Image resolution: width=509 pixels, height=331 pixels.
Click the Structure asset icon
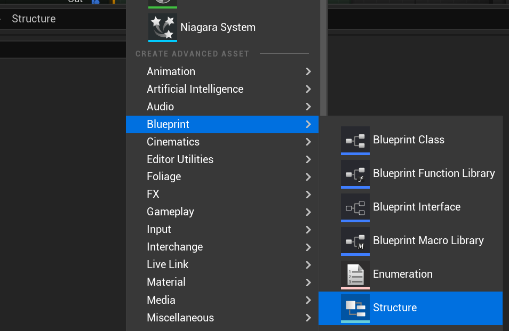[x=355, y=309]
